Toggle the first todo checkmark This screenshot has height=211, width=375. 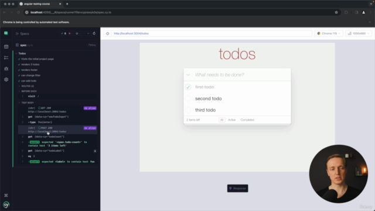pos(188,87)
